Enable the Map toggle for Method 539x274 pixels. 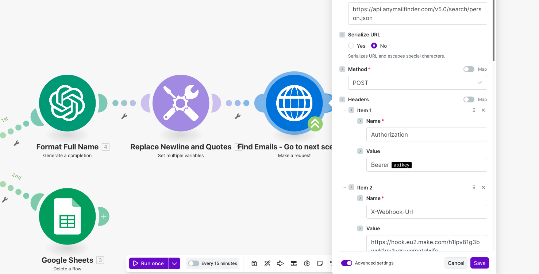point(469,69)
